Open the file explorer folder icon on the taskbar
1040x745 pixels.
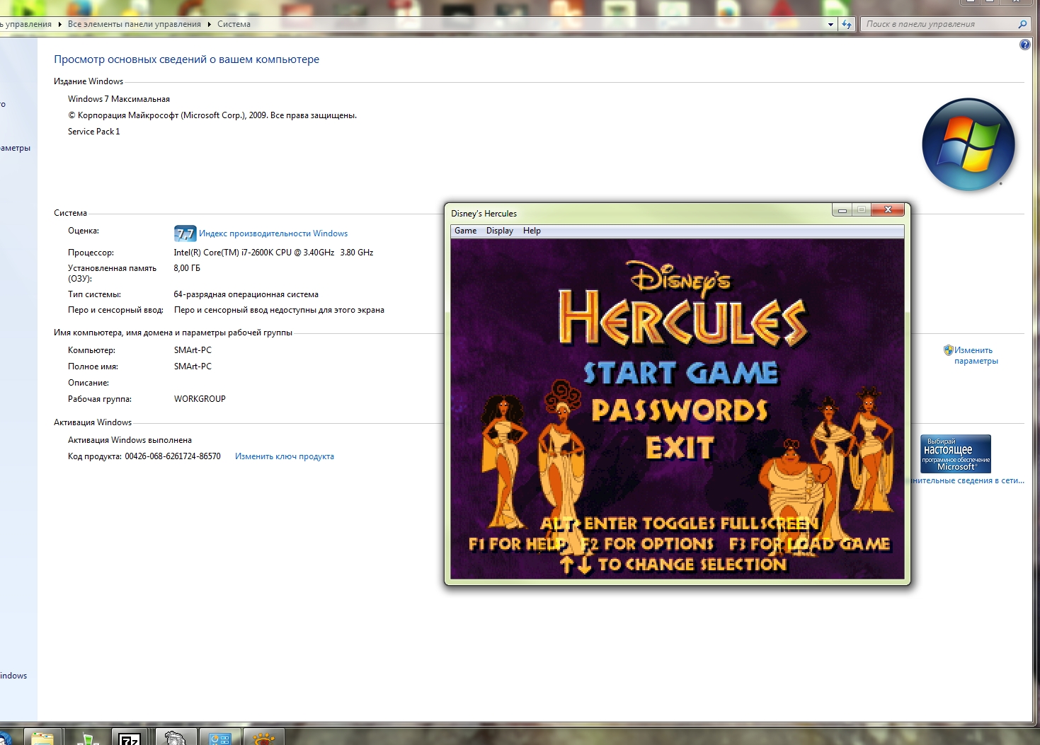[x=42, y=737]
